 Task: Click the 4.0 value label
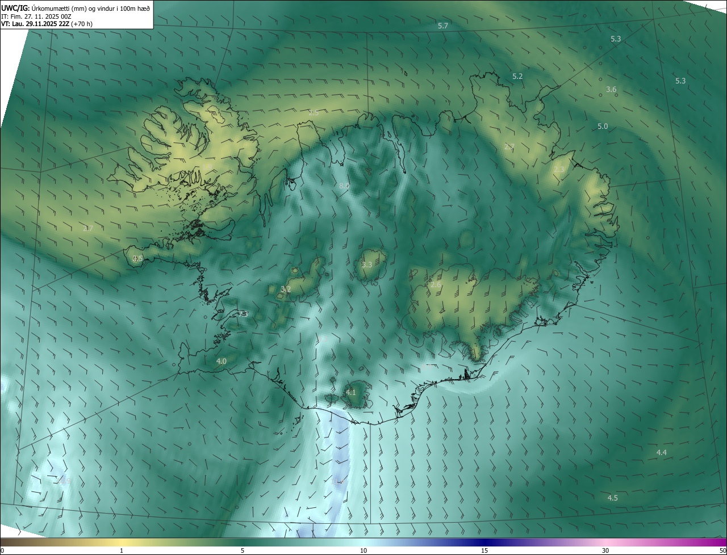pos(222,361)
